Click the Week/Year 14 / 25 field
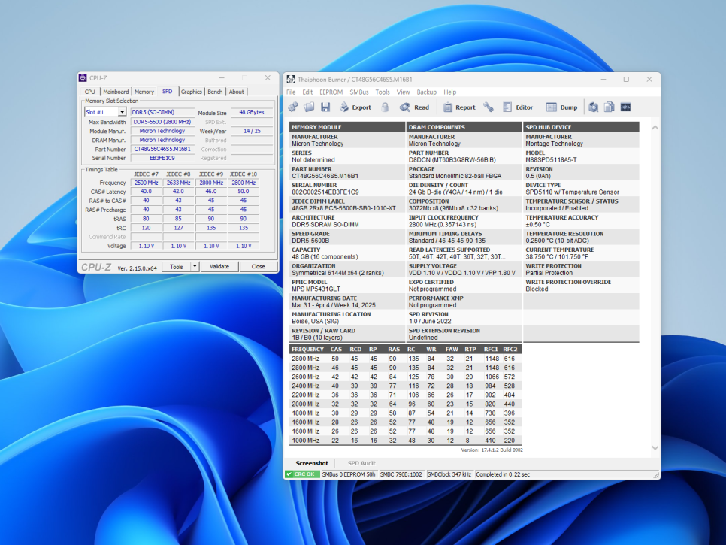The height and width of the screenshot is (545, 726). coord(252,131)
